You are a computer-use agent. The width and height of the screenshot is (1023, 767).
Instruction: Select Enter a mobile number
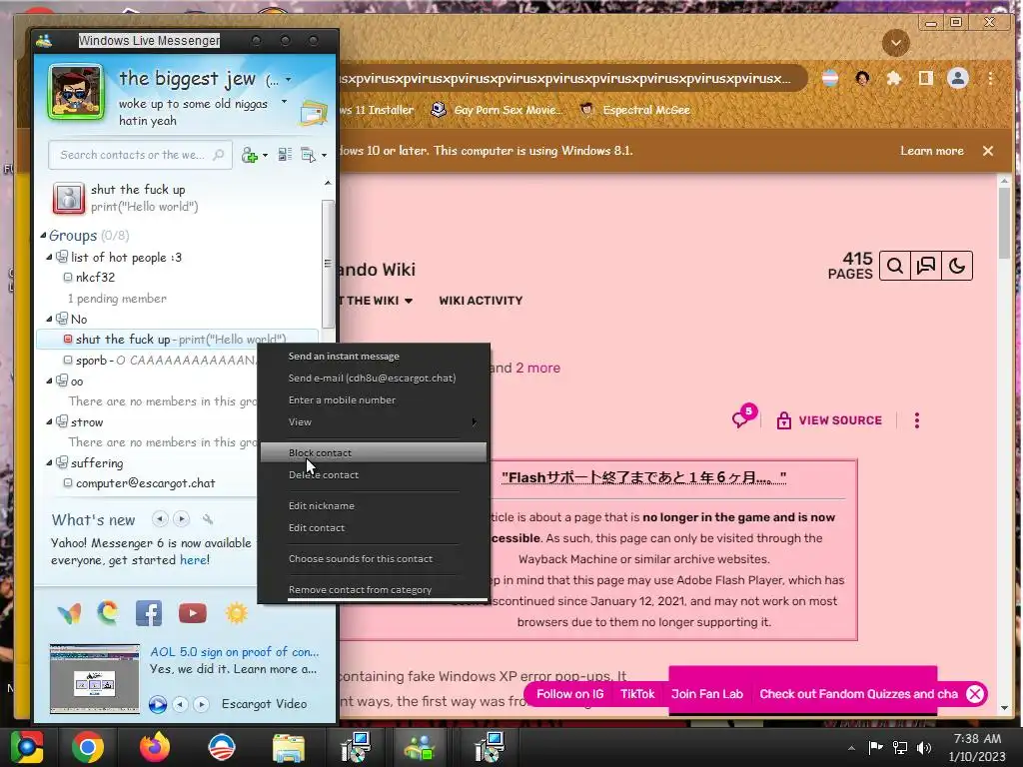click(x=374, y=399)
